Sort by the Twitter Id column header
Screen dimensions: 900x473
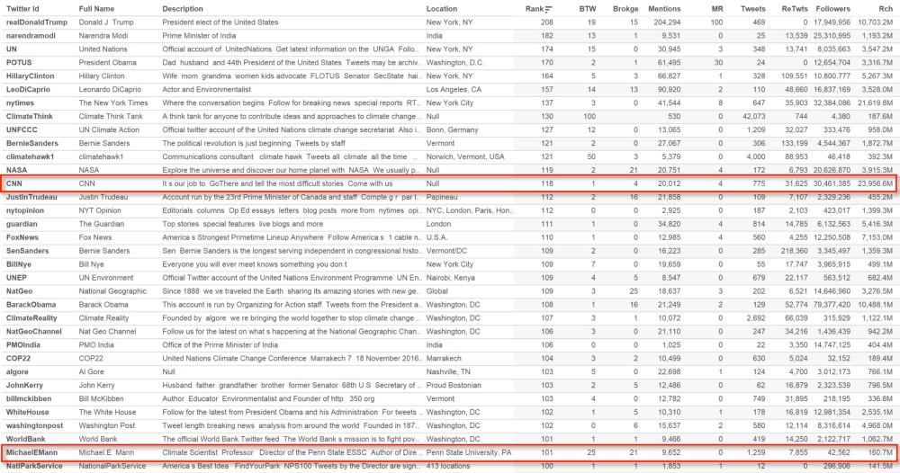[x=22, y=9]
